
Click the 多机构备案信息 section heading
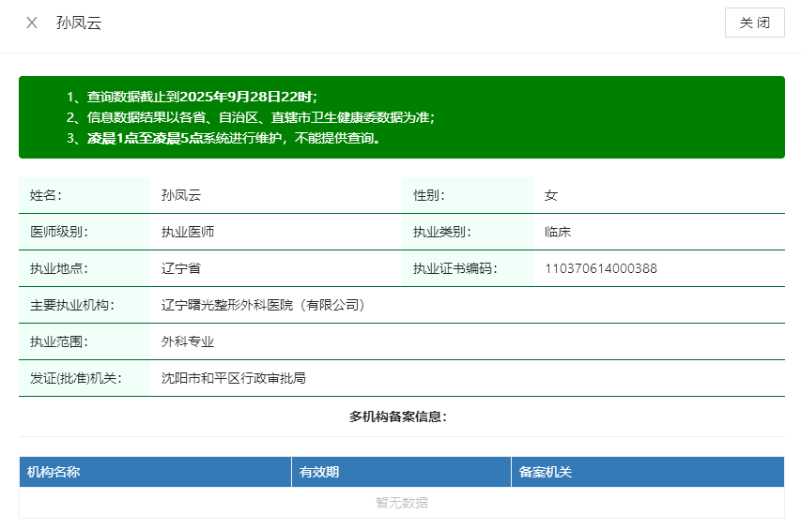point(398,416)
